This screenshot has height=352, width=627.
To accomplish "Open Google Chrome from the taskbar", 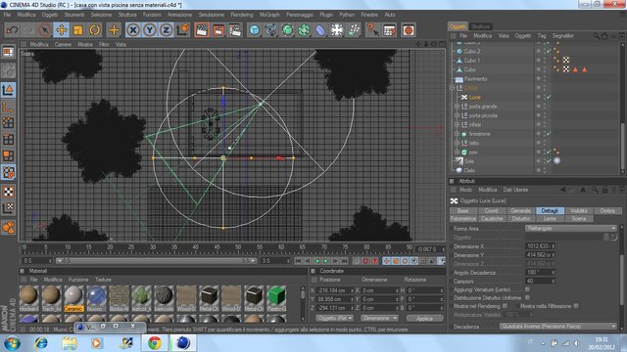I will (155, 343).
